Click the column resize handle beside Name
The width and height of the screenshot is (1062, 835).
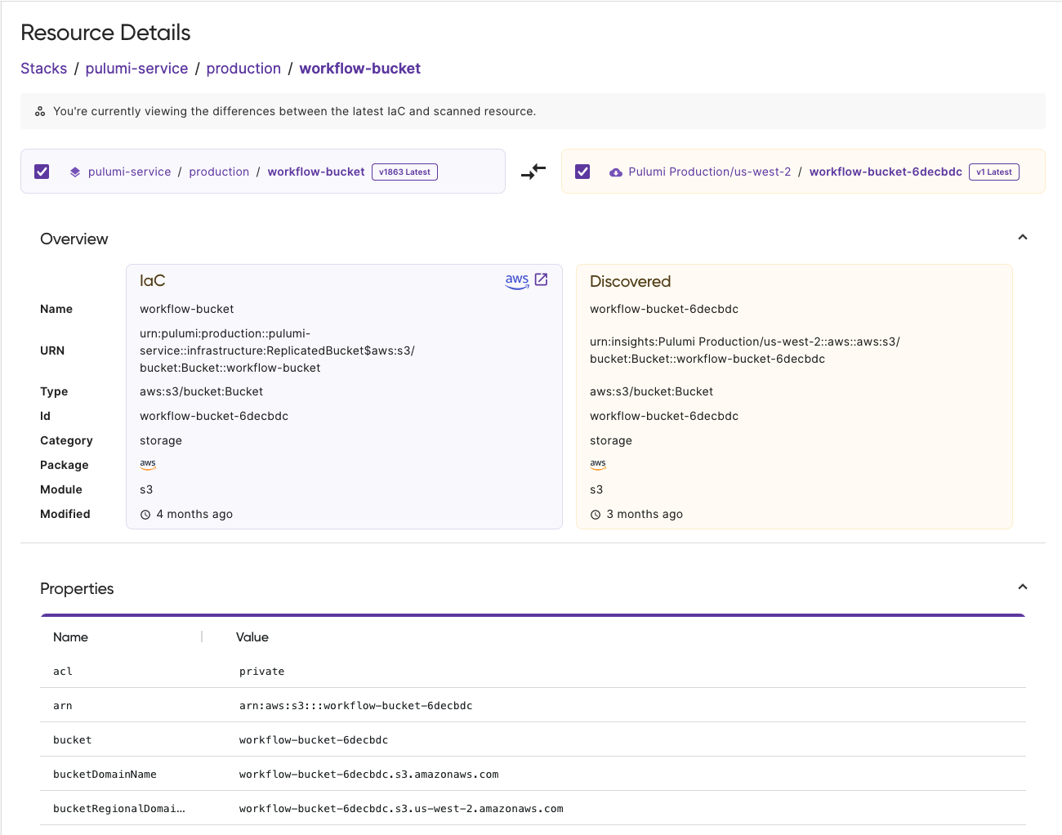[202, 636]
